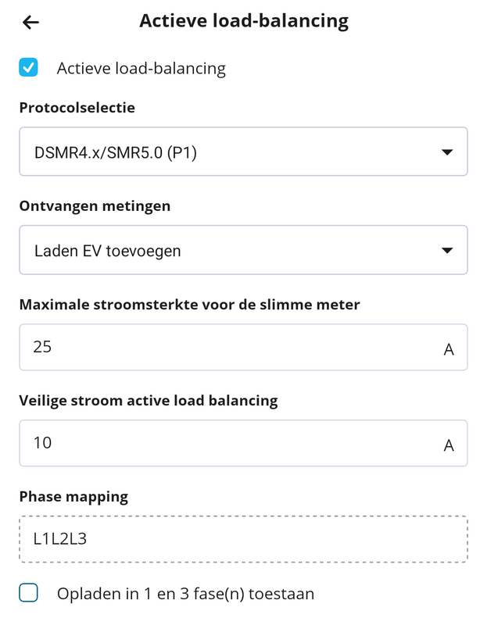Select the L1L2L3 phase mapping field
The height and width of the screenshot is (625, 487).
pos(243,539)
